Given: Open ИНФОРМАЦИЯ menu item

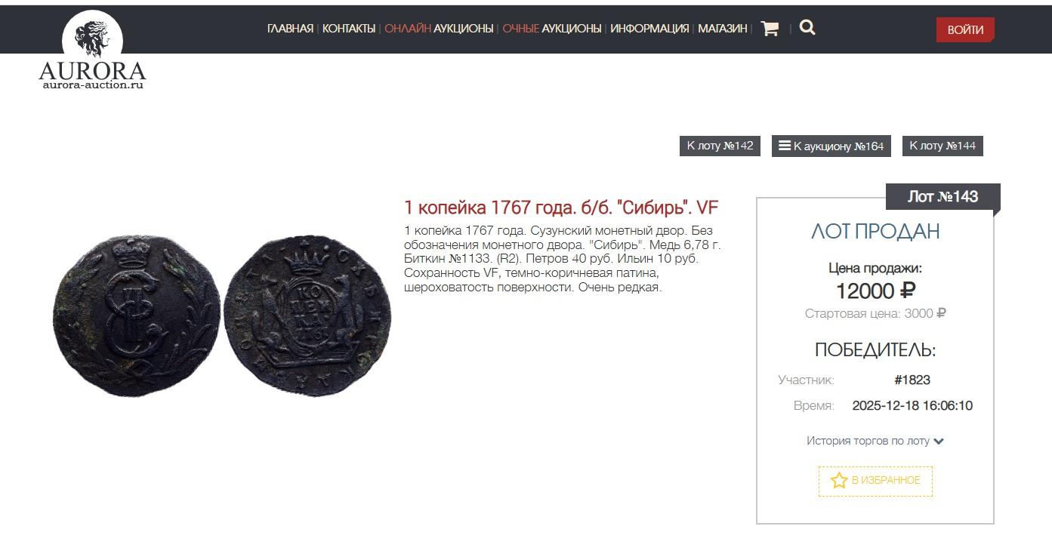Looking at the screenshot, I should (x=649, y=29).
